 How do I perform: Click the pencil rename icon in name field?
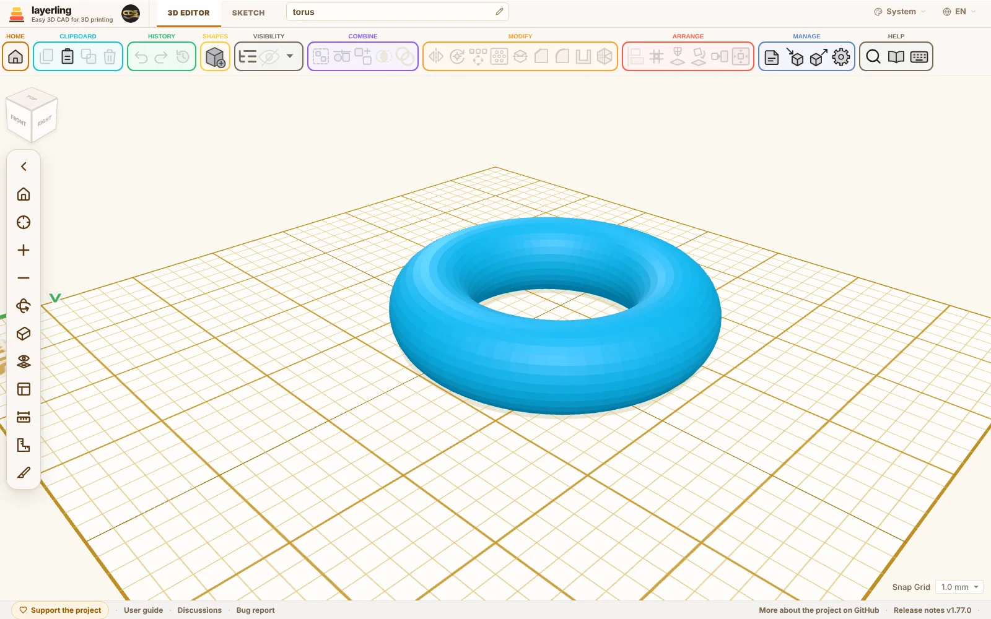(x=499, y=12)
